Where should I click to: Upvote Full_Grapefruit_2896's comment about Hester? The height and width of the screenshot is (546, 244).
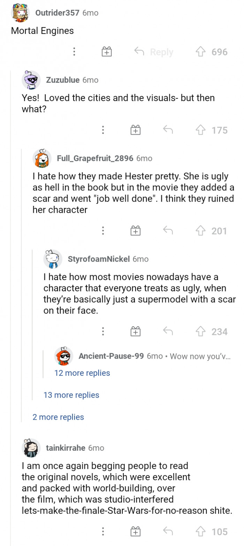(200, 230)
